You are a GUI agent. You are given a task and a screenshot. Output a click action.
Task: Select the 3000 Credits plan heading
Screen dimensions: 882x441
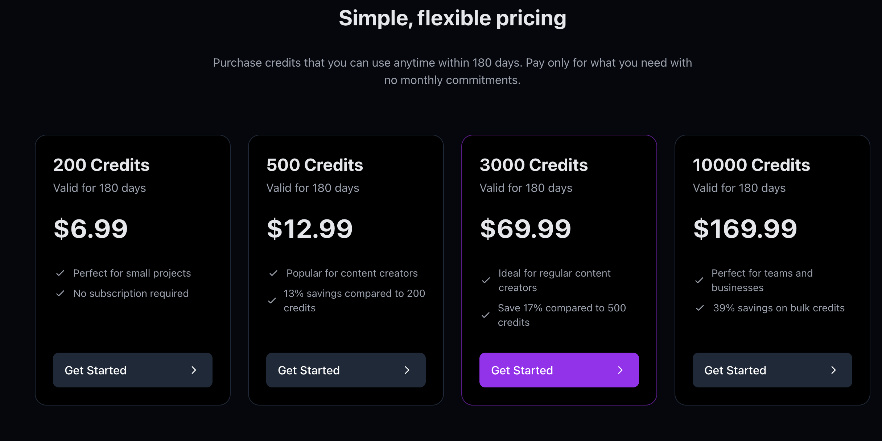(533, 165)
